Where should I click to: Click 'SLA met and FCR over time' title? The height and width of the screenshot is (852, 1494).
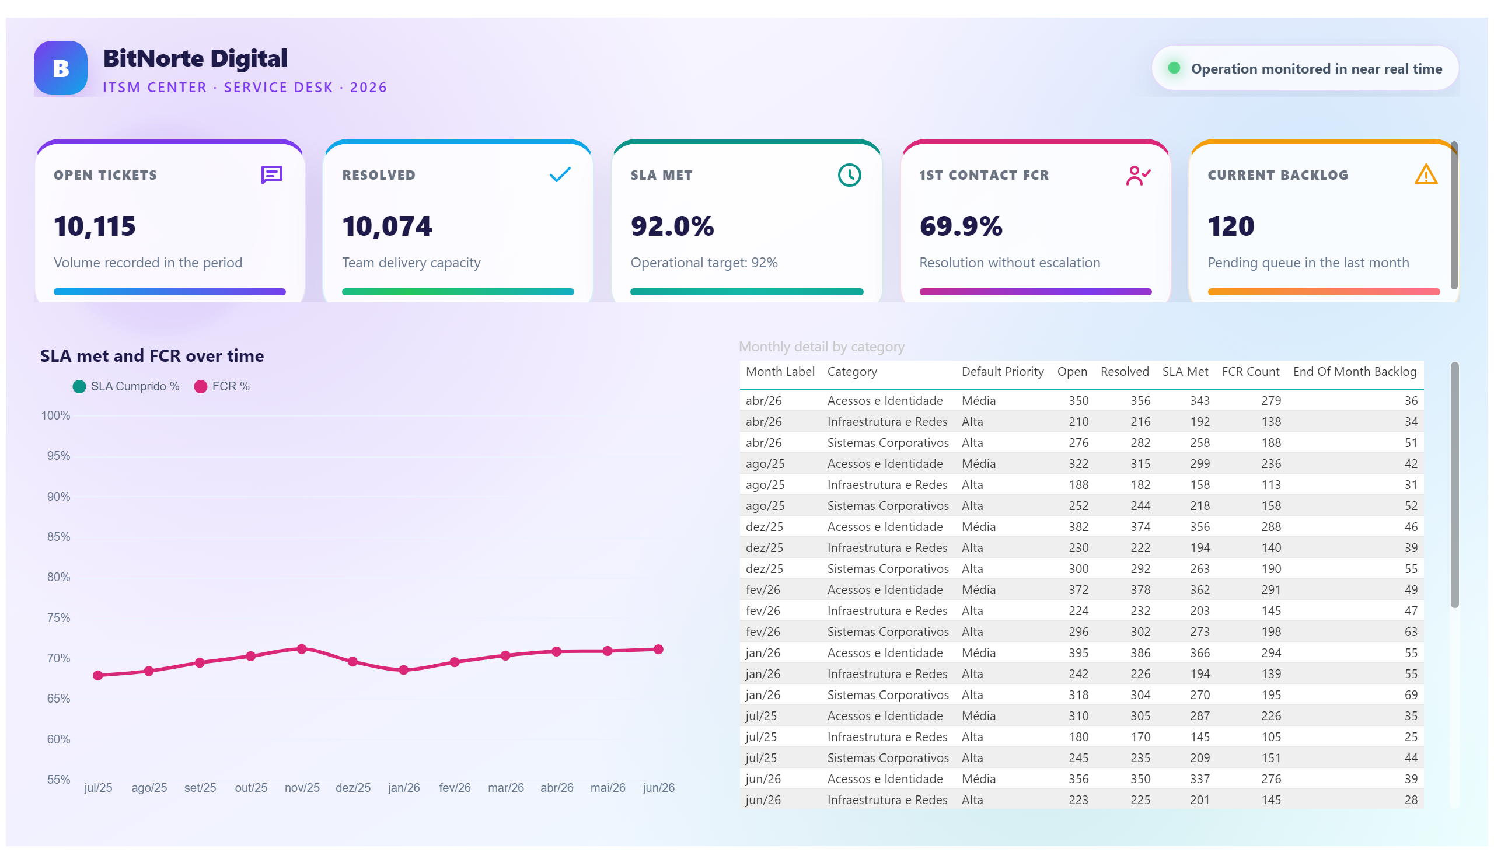(152, 356)
